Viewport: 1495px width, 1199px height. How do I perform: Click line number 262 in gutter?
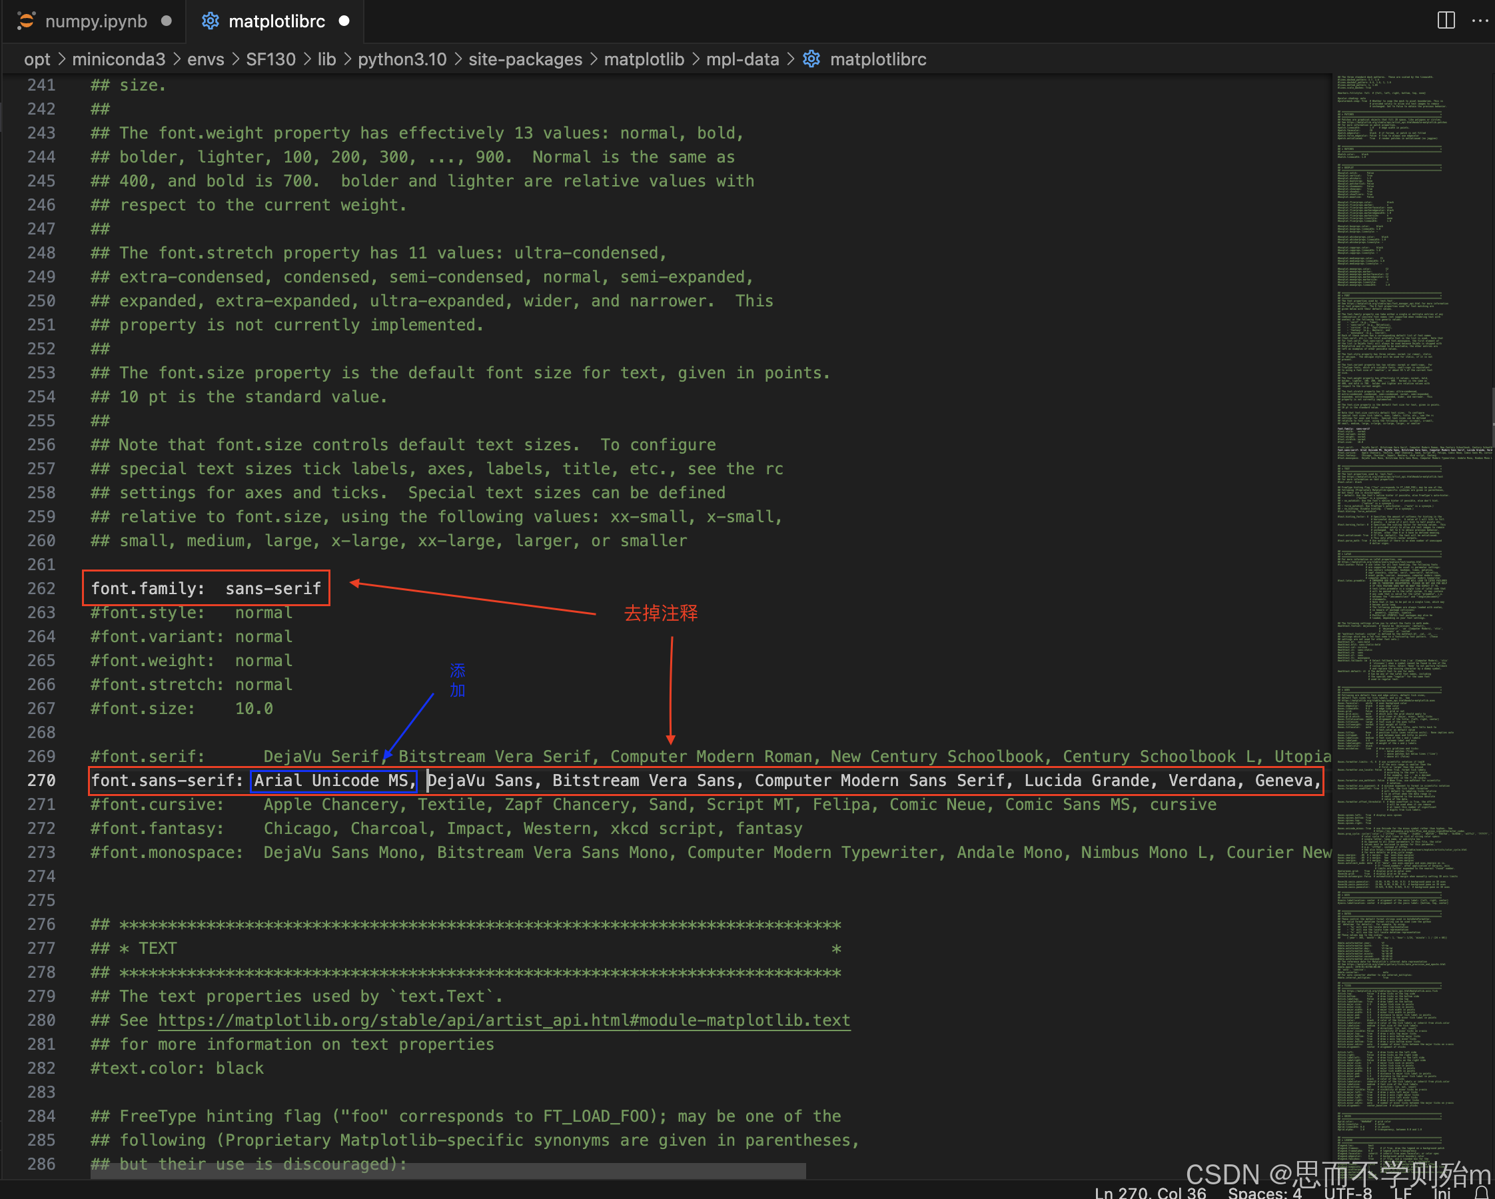(x=41, y=588)
